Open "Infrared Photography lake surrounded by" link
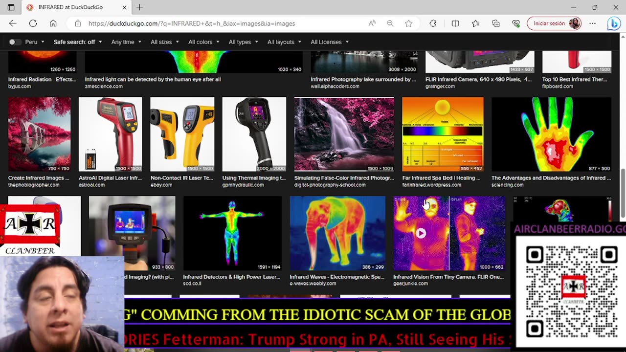Screen dimensions: 626x352 pos(363,79)
